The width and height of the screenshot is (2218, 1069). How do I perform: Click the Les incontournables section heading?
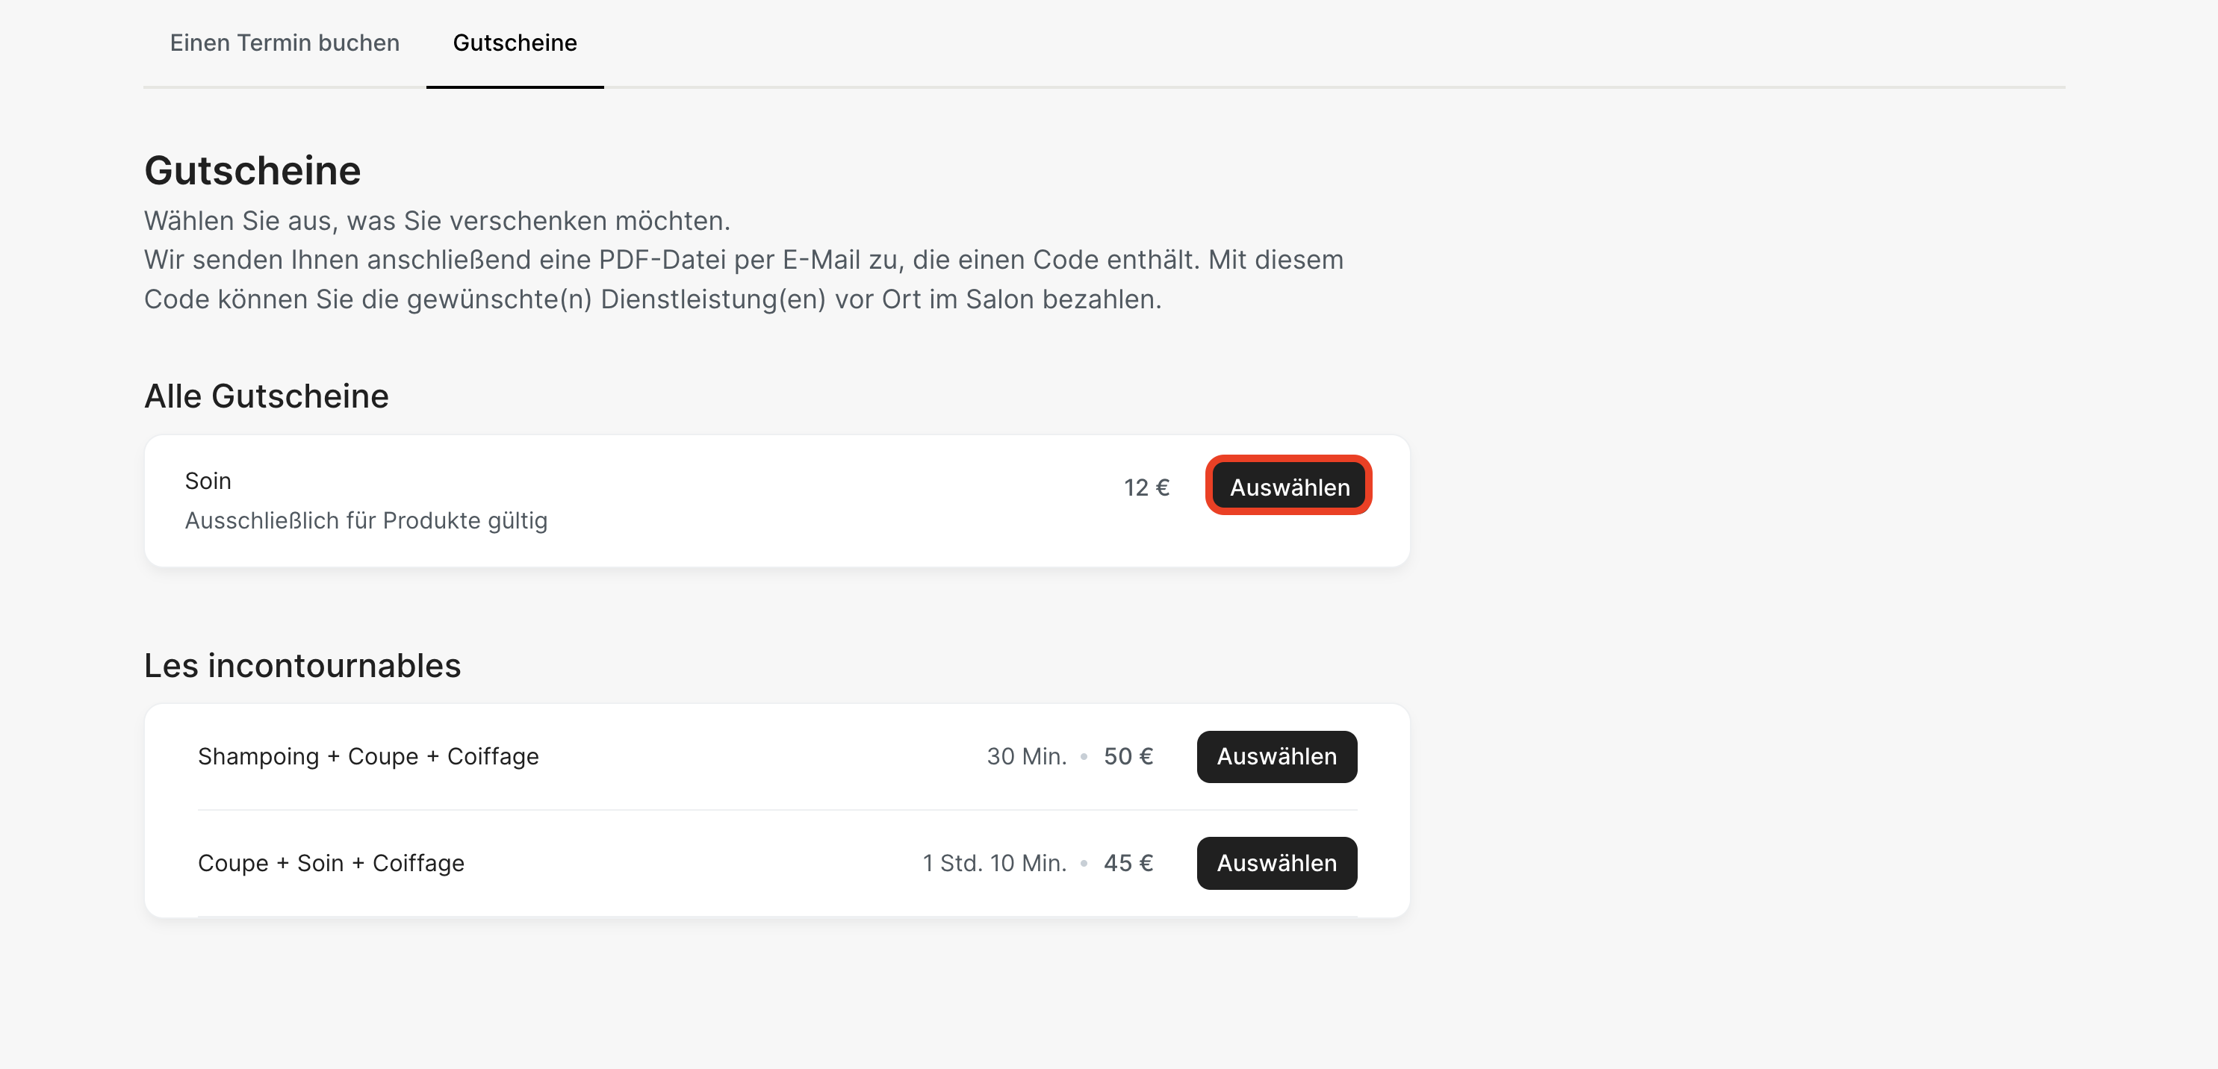coord(302,665)
